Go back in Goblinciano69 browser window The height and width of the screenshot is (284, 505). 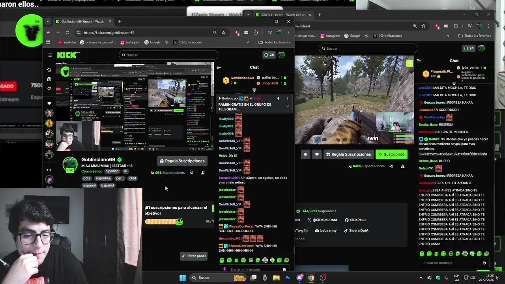[48, 33]
